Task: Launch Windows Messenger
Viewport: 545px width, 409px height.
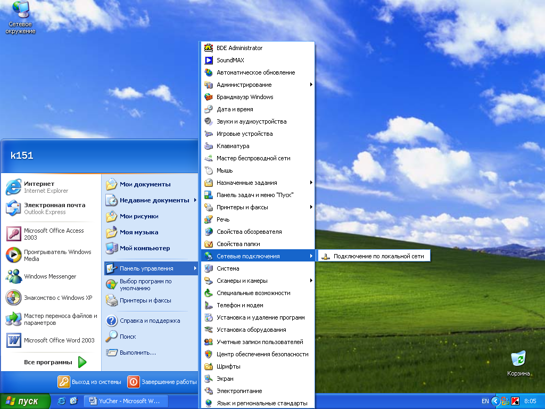Action: [x=51, y=276]
